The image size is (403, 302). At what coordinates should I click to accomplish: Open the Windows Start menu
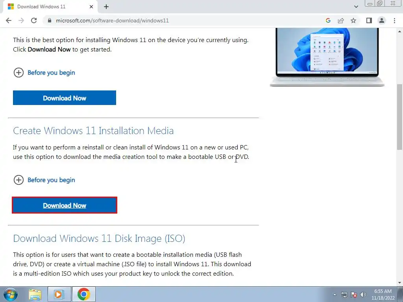(11, 294)
